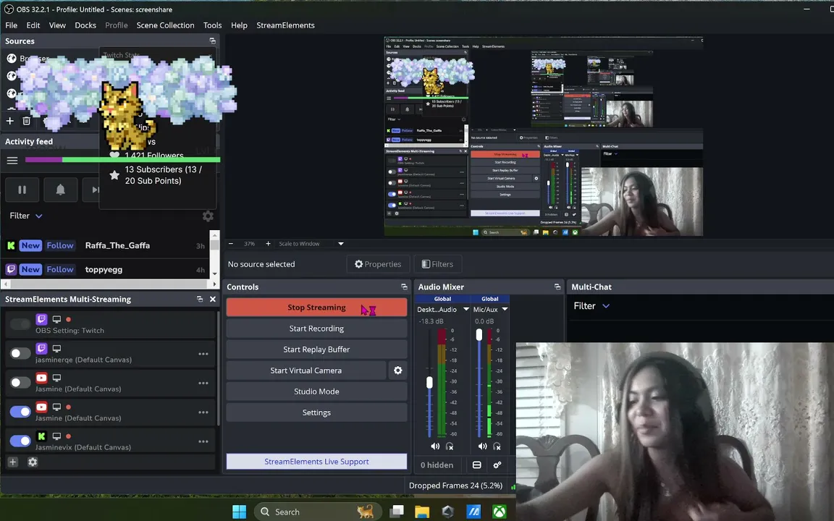Open the Docks menu

(85, 25)
